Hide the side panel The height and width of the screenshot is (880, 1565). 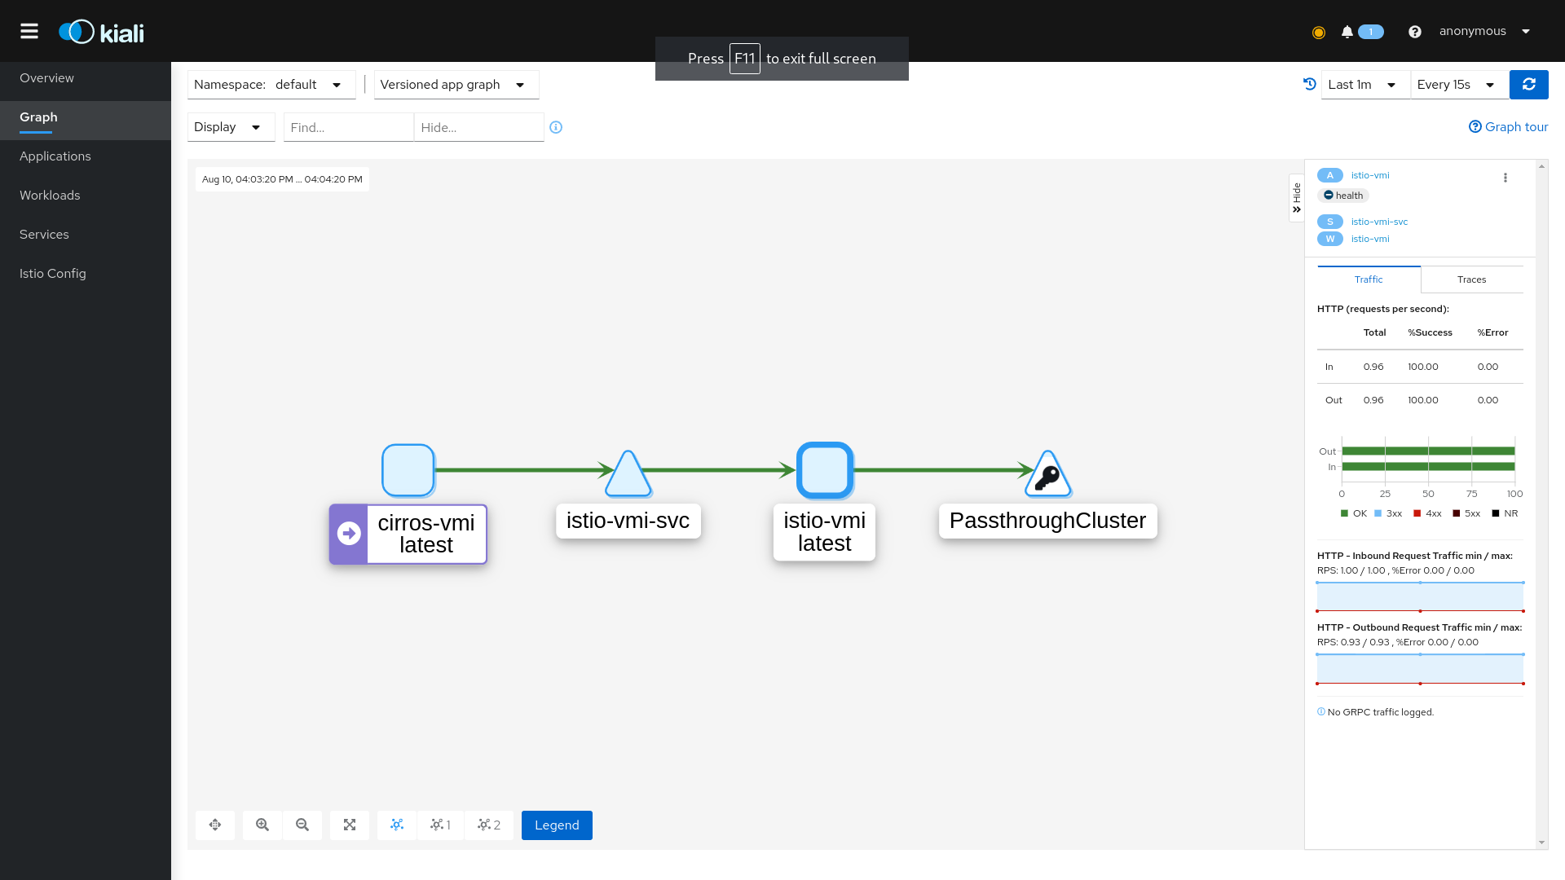(x=1296, y=197)
